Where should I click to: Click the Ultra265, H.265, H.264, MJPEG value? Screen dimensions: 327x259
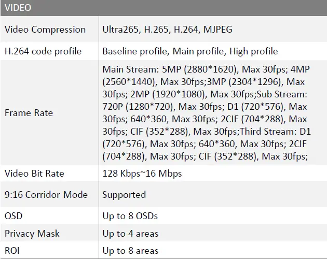click(x=167, y=30)
